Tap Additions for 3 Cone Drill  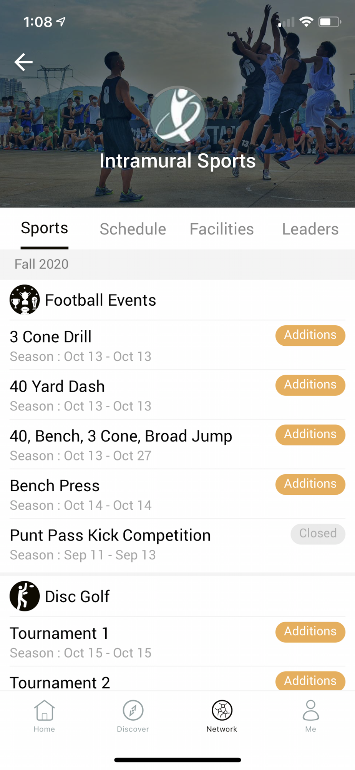(x=310, y=335)
